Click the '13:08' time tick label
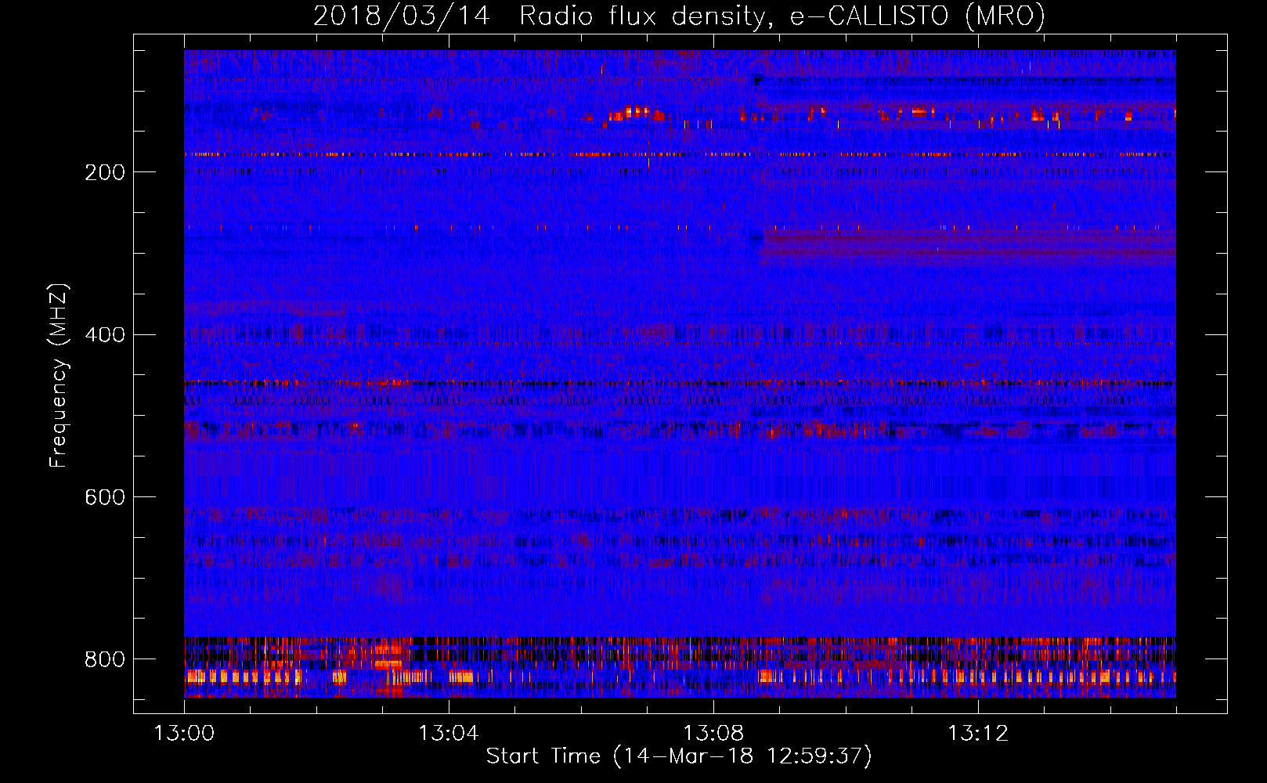 pyautogui.click(x=713, y=734)
